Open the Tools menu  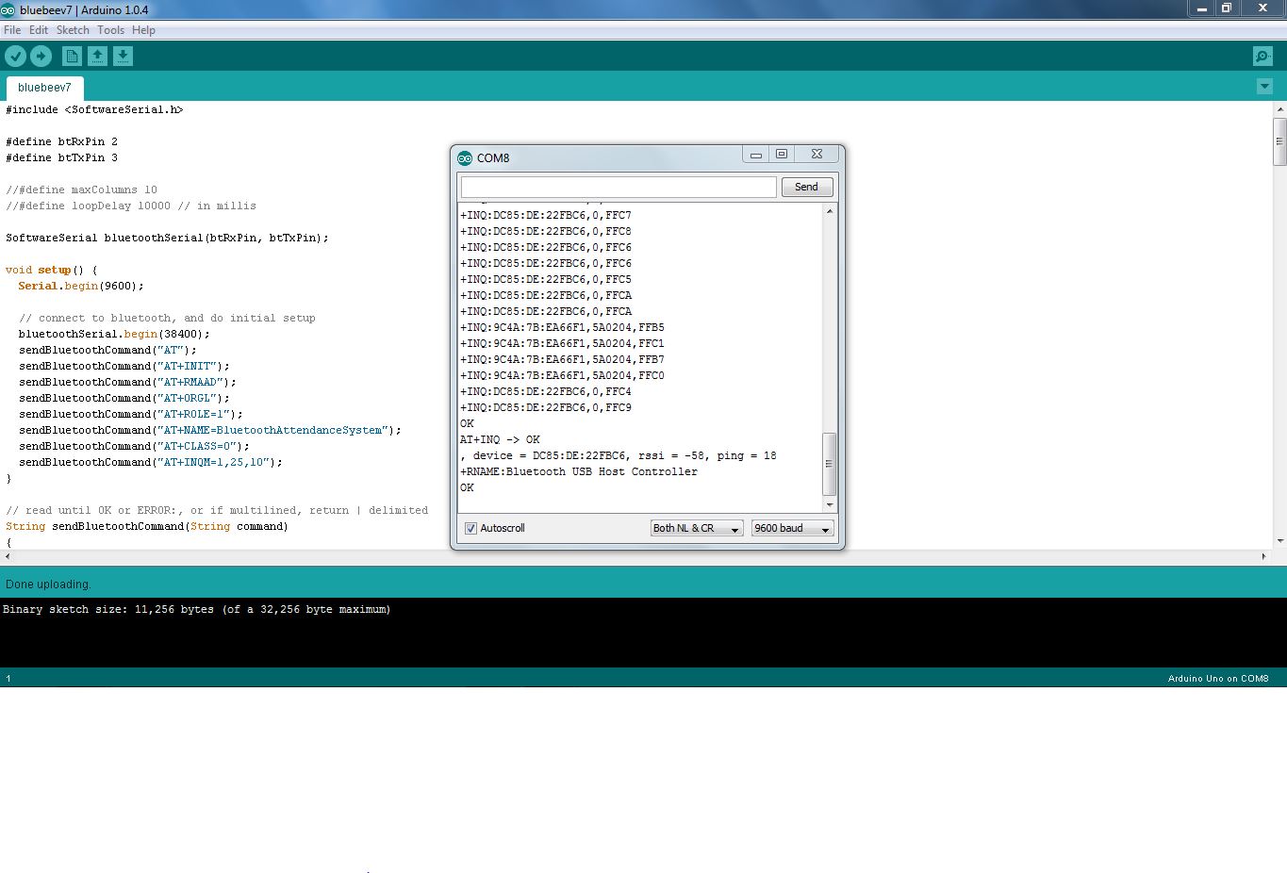click(110, 30)
